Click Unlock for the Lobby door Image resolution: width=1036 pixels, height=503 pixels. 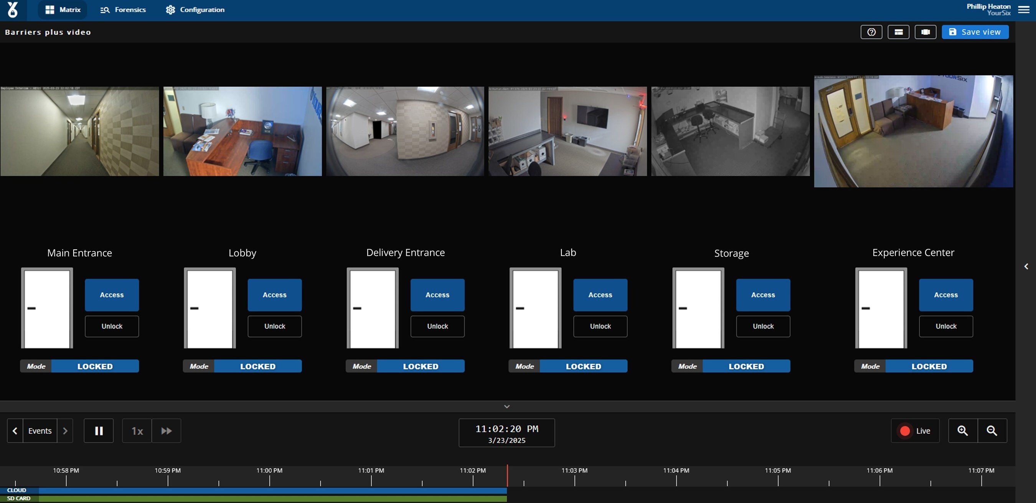coord(275,326)
